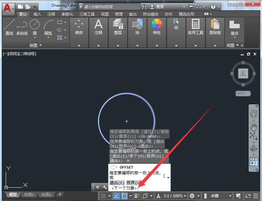Close the command line window with X
This screenshot has height=201, width=262.
point(98,187)
